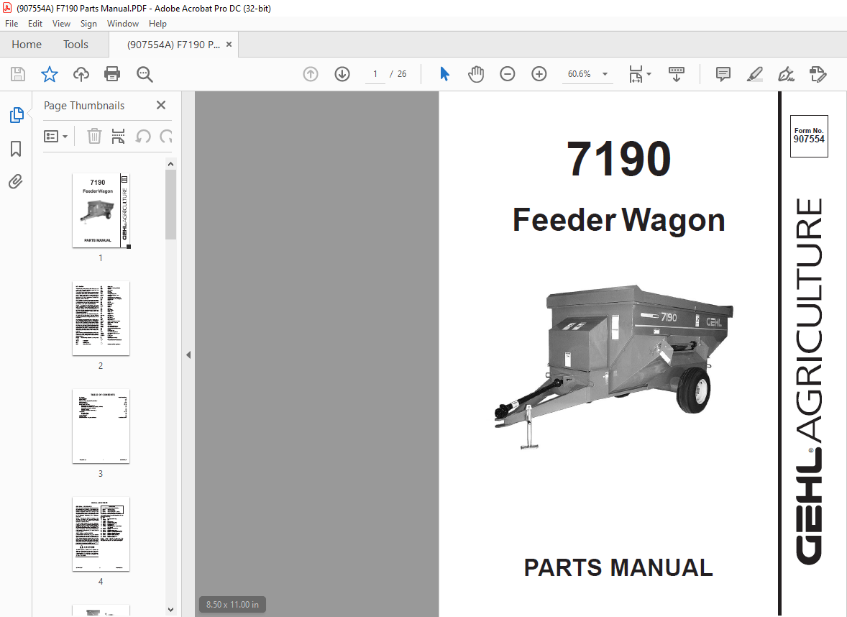
Task: Select the Highlight text pen tool
Action: point(755,74)
